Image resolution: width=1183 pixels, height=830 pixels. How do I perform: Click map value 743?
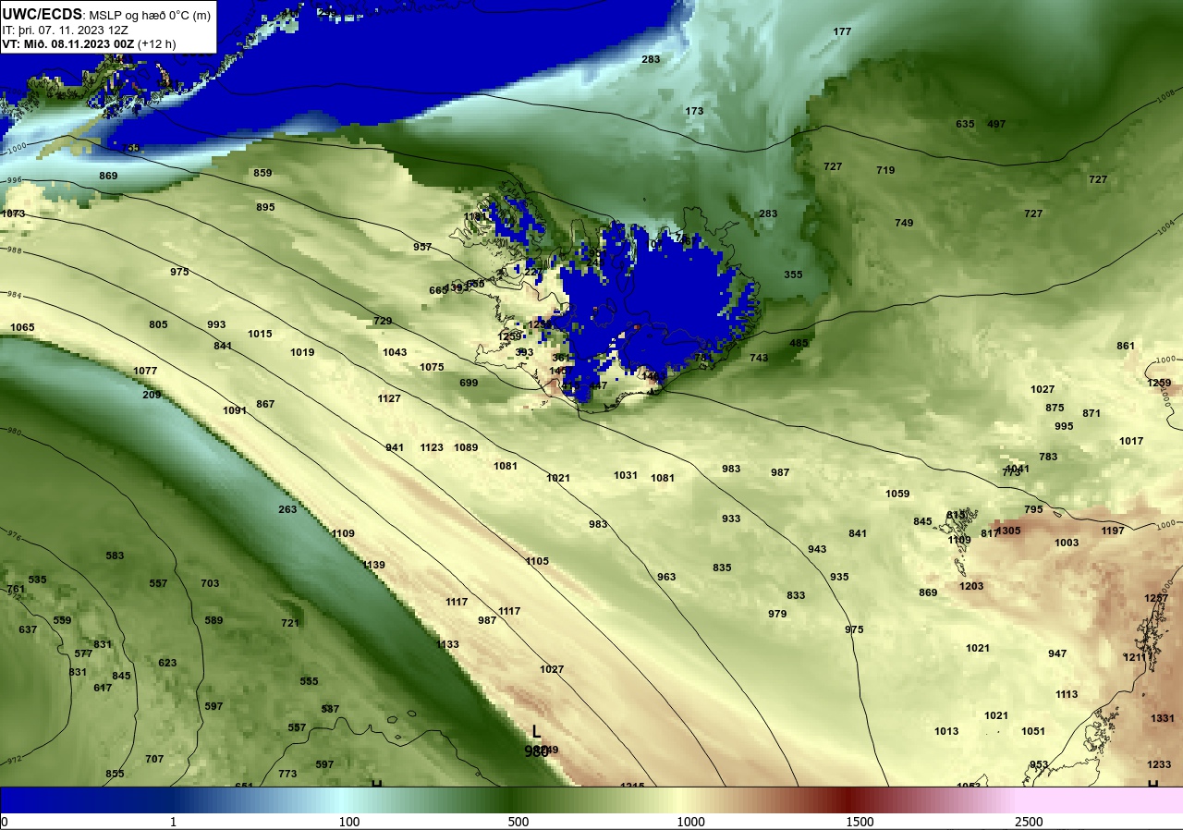click(x=759, y=358)
